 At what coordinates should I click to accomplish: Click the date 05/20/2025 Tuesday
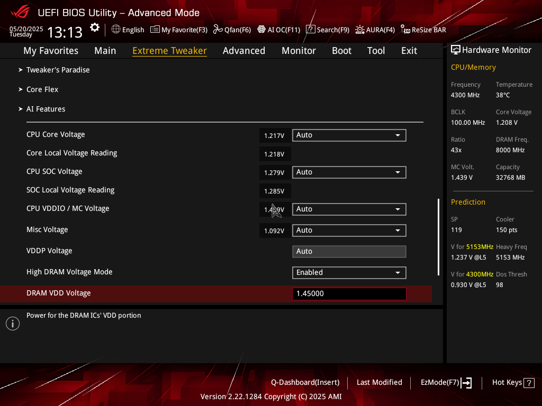tap(26, 31)
